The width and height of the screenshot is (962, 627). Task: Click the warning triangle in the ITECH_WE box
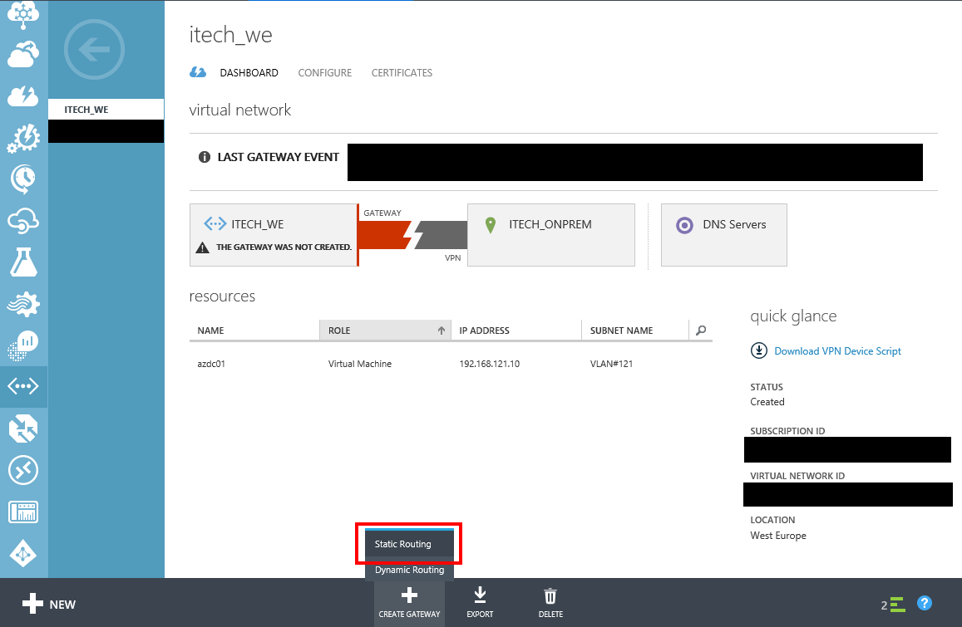pyautogui.click(x=203, y=247)
